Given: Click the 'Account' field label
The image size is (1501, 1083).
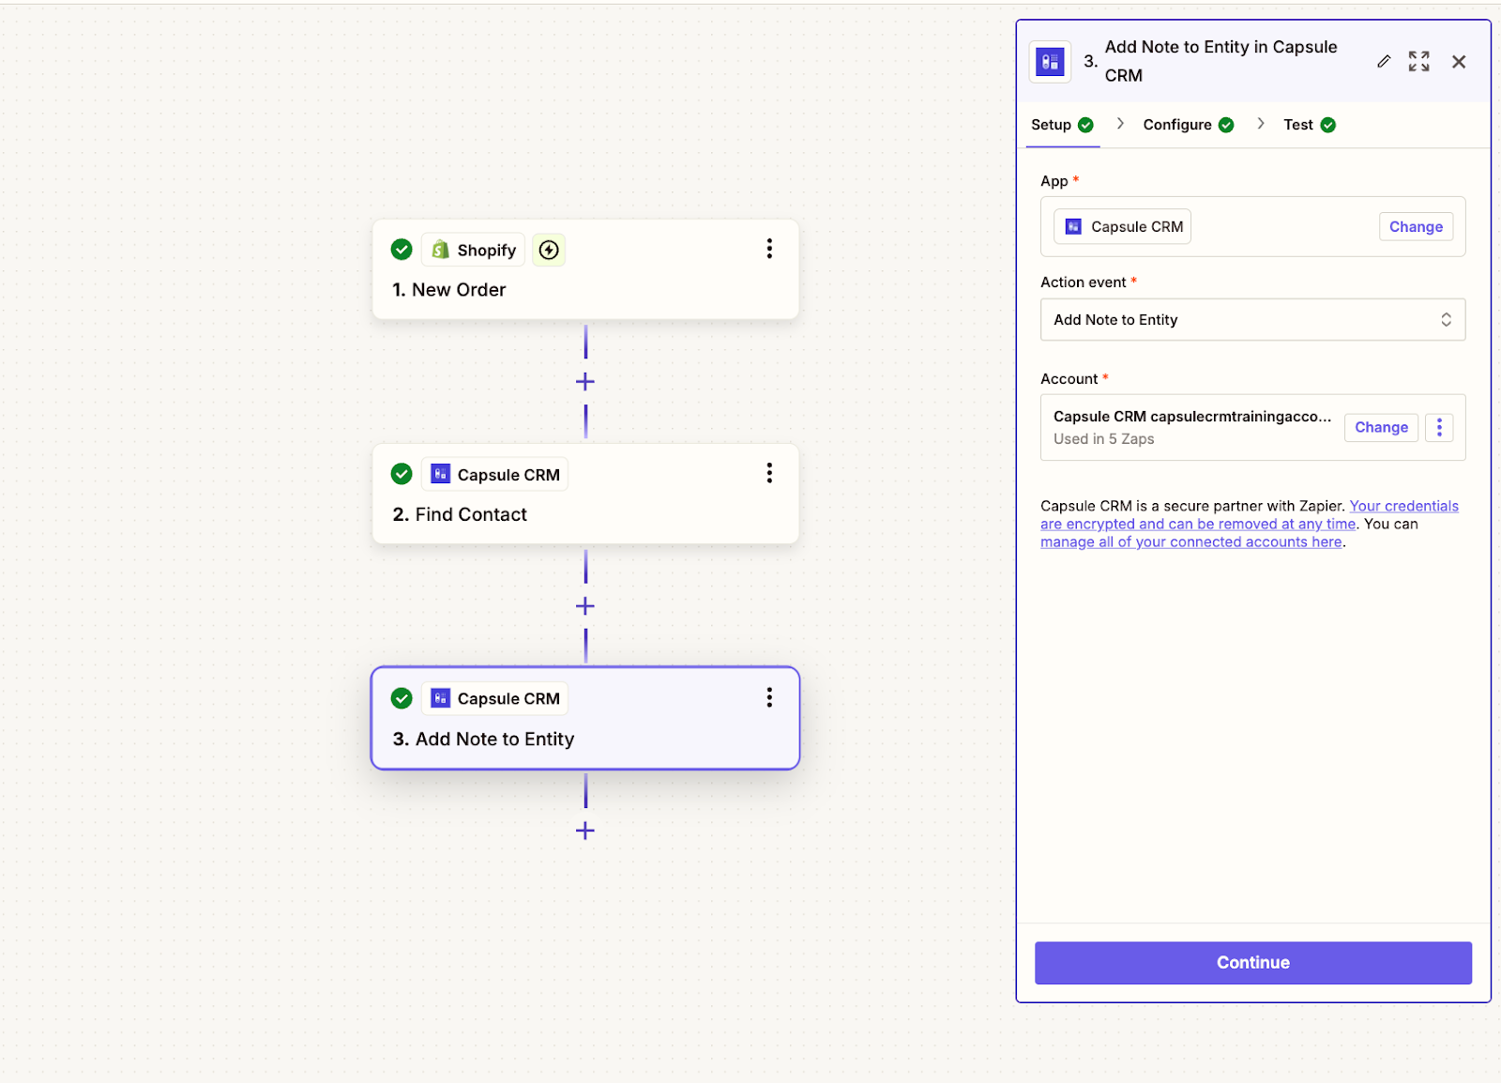Looking at the screenshot, I should 1069,379.
